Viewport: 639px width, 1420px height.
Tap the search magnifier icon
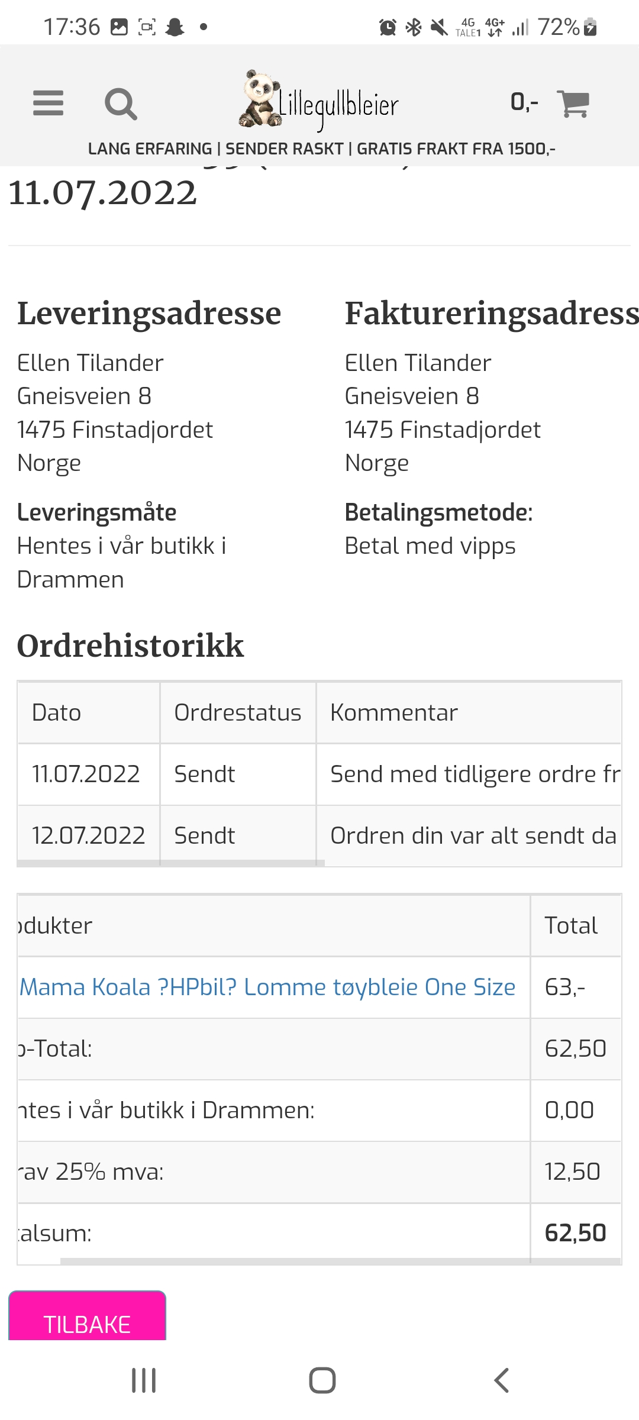click(121, 104)
